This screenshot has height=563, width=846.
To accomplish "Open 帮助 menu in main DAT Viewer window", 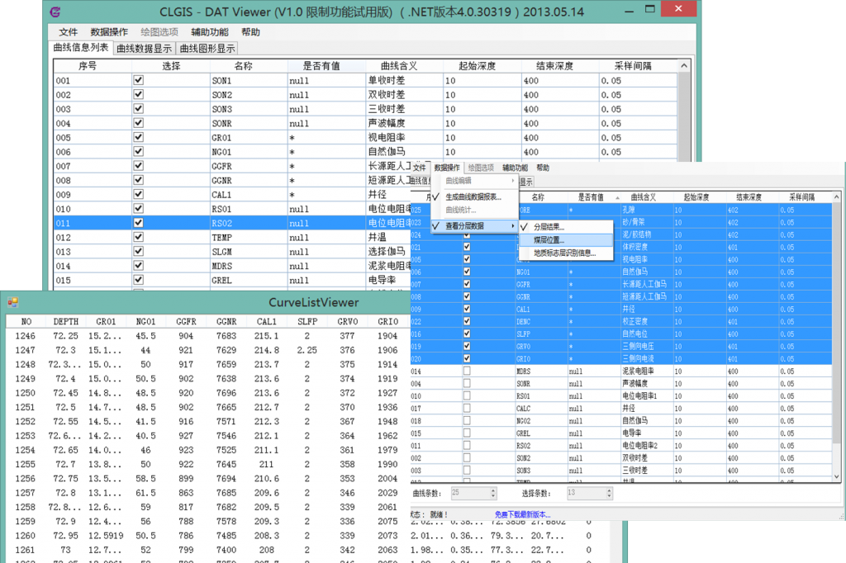I will pyautogui.click(x=250, y=32).
